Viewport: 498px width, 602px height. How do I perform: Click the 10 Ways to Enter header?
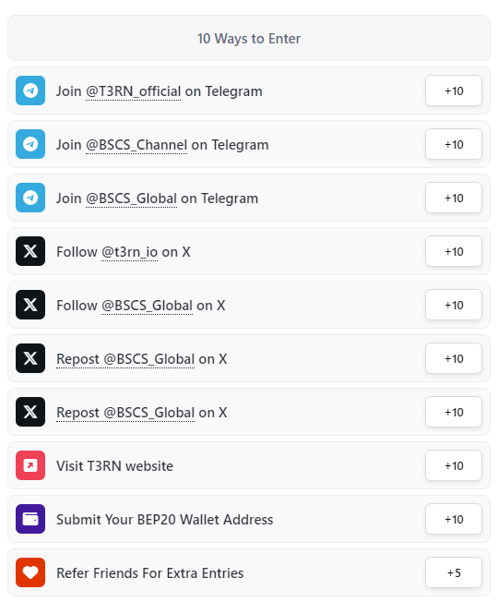click(x=249, y=39)
